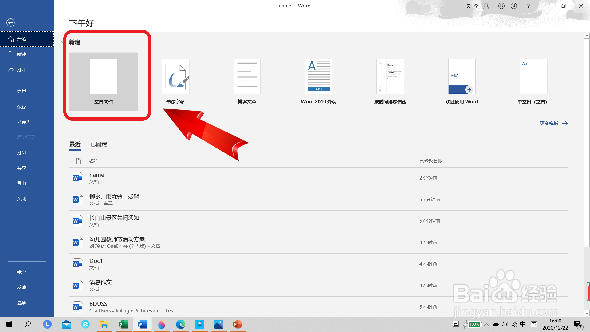The width and height of the screenshot is (590, 332).
Task: Click the back arrow circle icon
Action: 10,22
